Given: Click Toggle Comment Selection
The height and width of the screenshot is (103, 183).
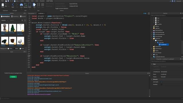Looking at the screenshot, I should pyautogui.click(x=62, y=8).
